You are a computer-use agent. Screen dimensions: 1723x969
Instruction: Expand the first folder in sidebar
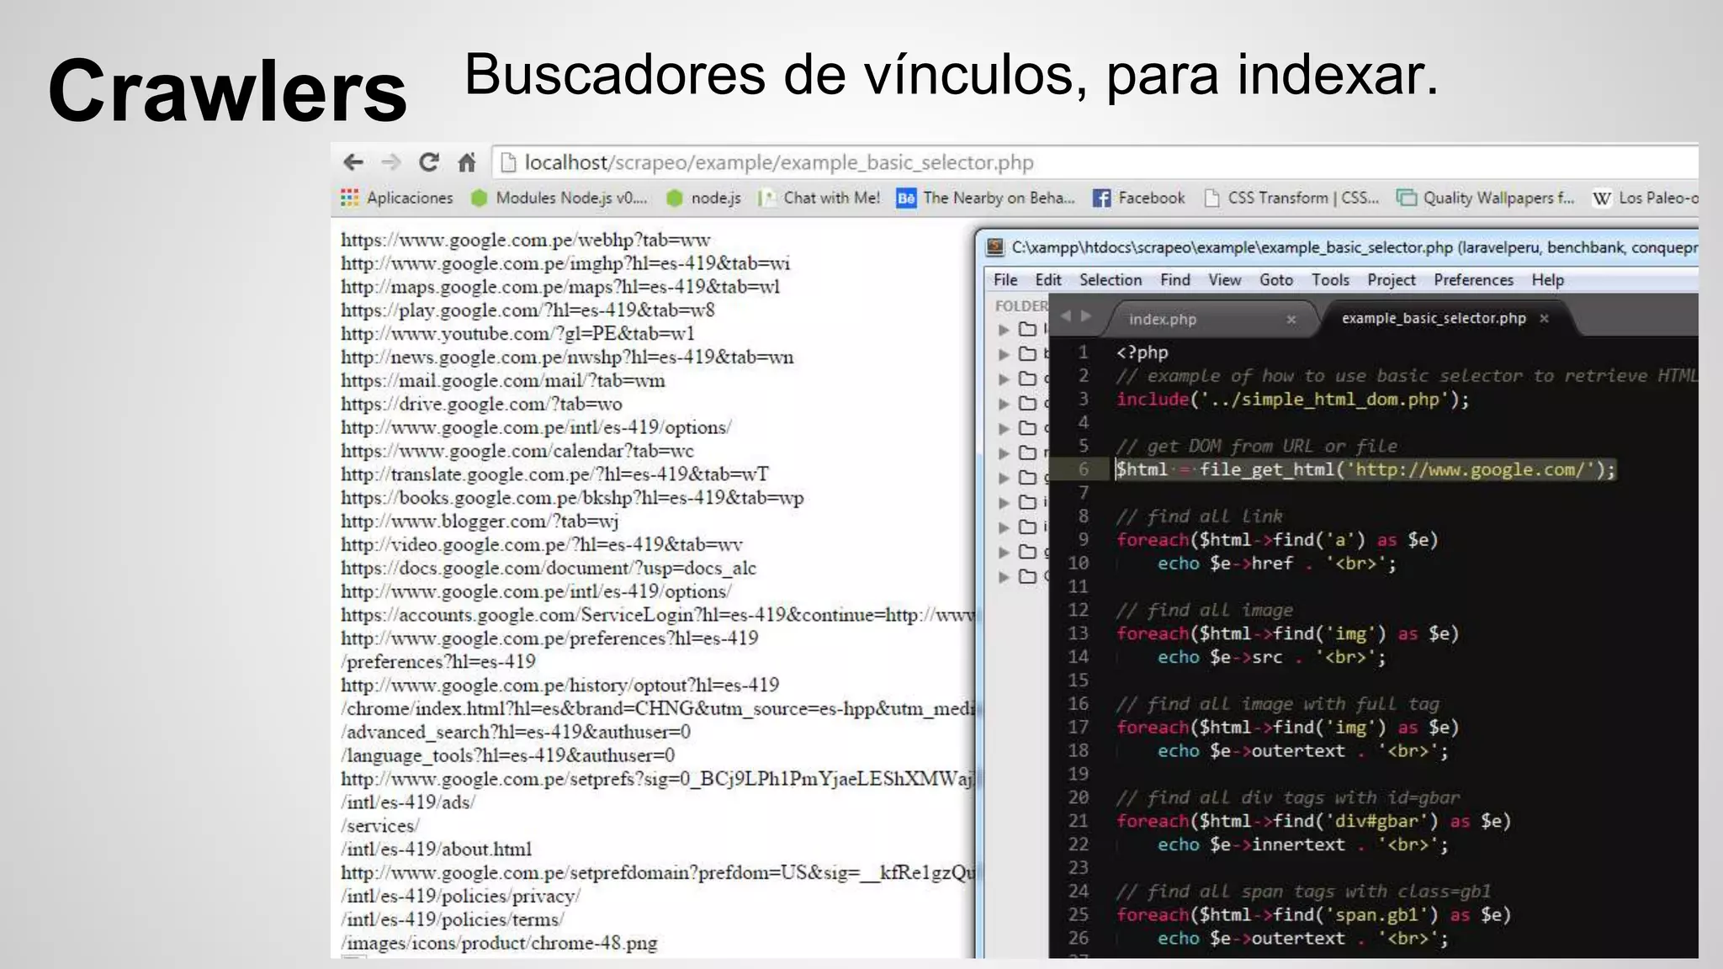pos(1004,330)
